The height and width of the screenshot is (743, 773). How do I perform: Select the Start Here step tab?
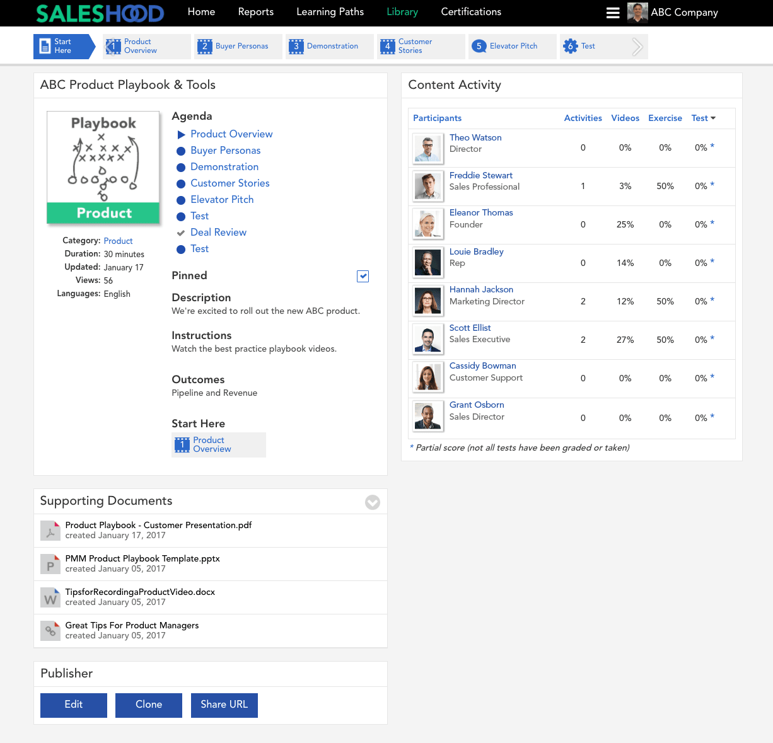64,47
